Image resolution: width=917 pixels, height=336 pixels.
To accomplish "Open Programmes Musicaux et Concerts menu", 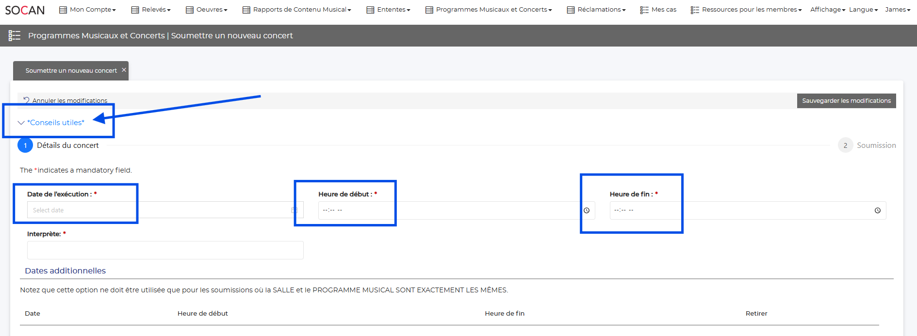I will [x=489, y=10].
